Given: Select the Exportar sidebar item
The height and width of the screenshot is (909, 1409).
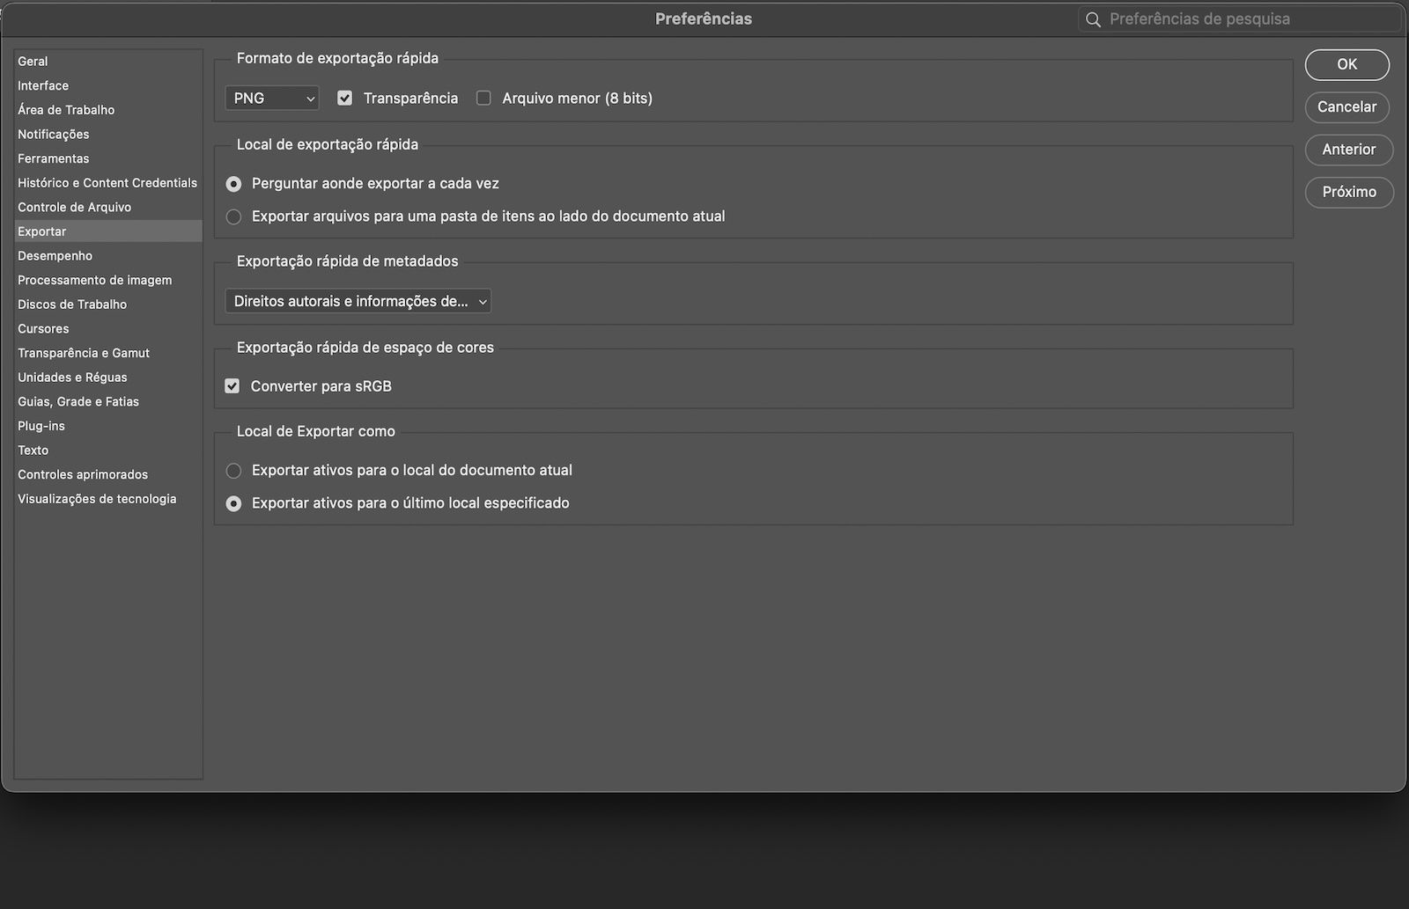Looking at the screenshot, I should click(x=108, y=231).
